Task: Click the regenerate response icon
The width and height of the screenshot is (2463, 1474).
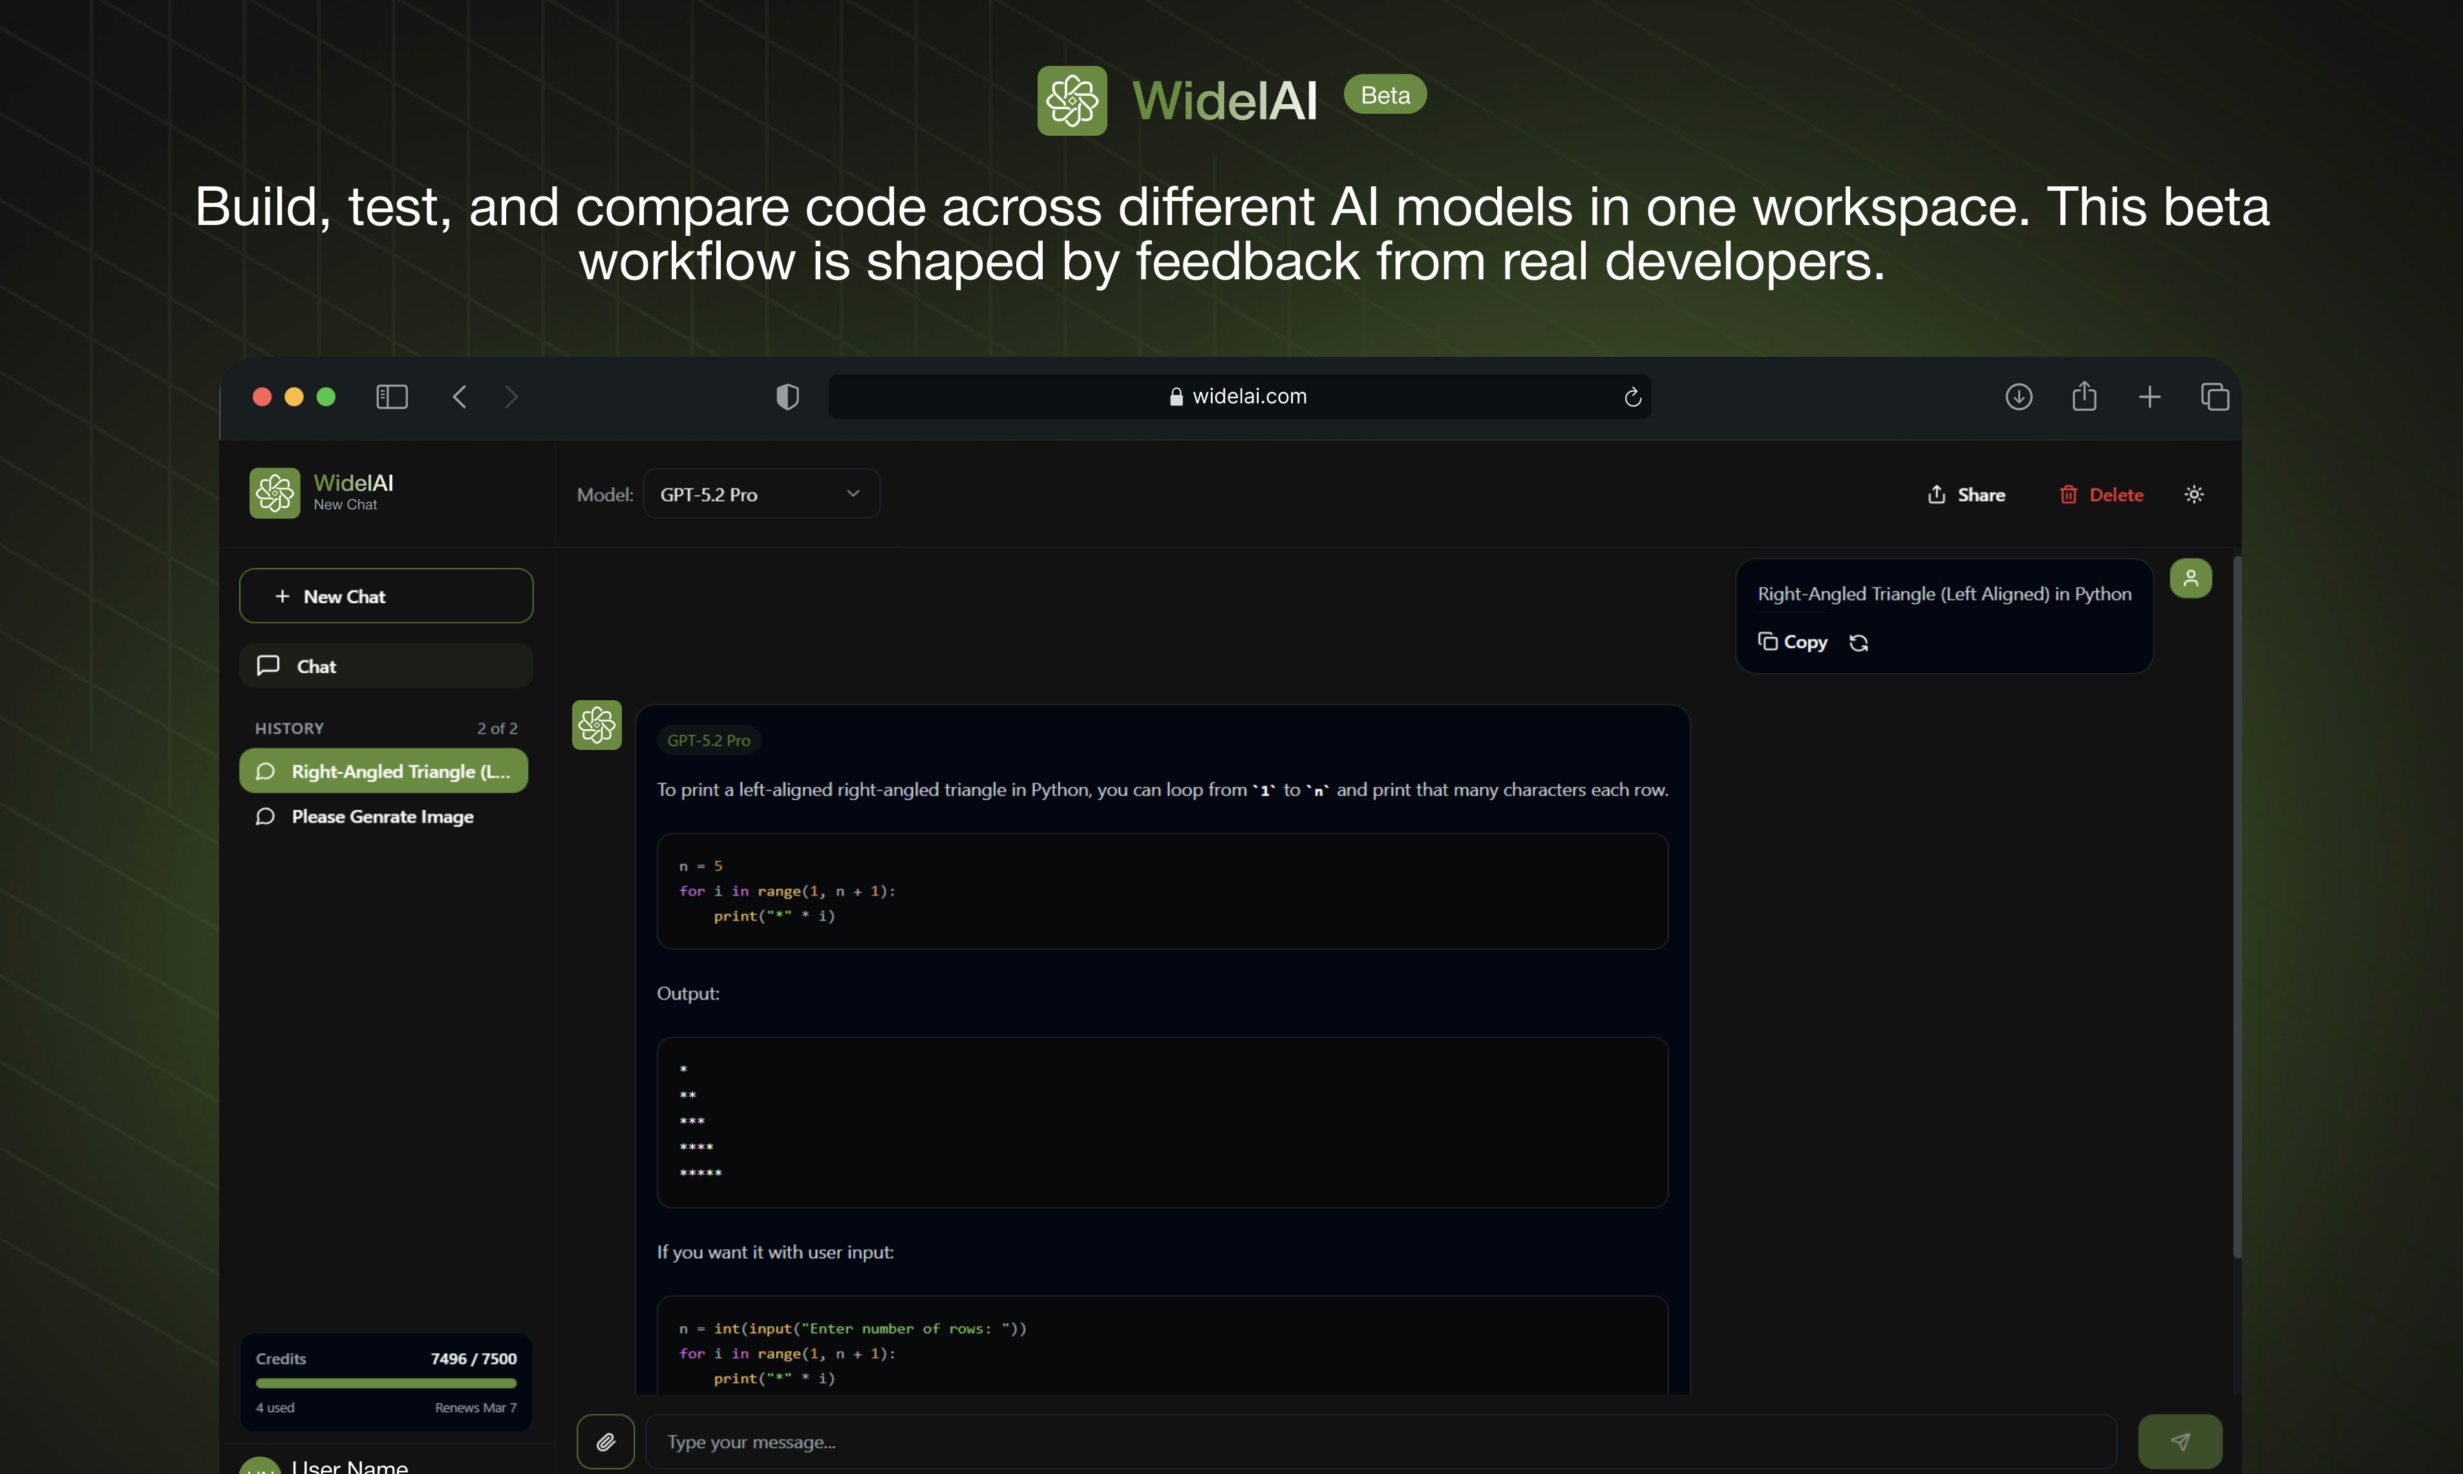Action: coord(1859,642)
